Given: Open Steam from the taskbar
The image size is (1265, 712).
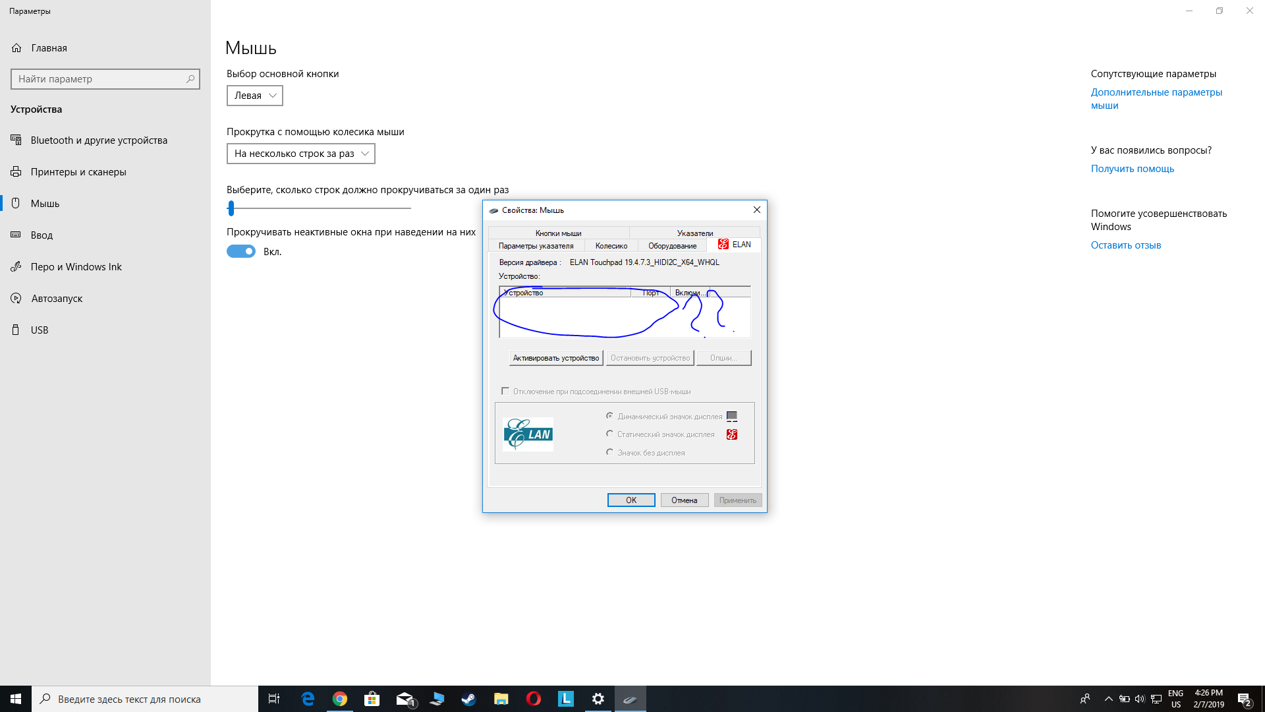Looking at the screenshot, I should 468,698.
